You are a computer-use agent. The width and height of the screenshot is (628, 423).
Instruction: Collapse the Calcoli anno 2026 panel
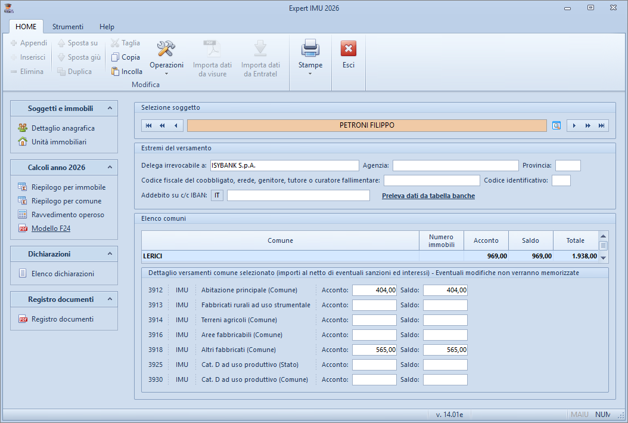[x=110, y=168]
